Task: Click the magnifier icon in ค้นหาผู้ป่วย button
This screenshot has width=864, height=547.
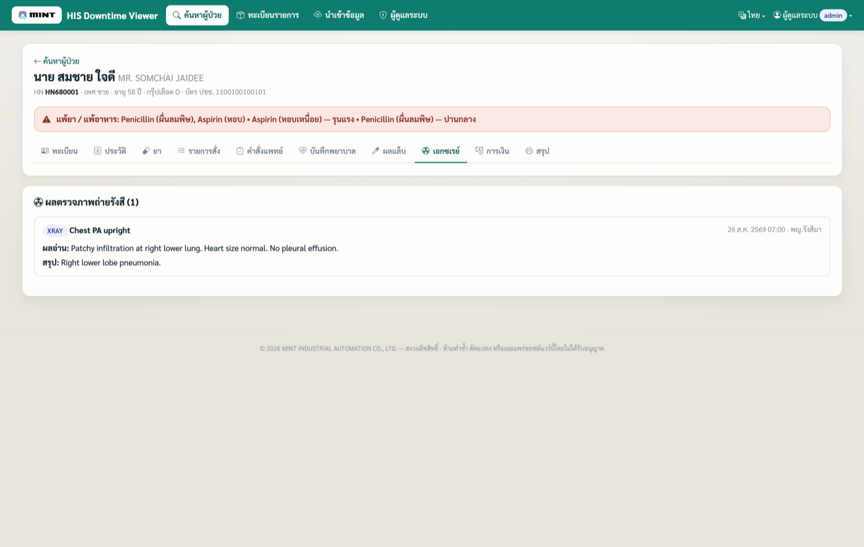Action: [177, 15]
